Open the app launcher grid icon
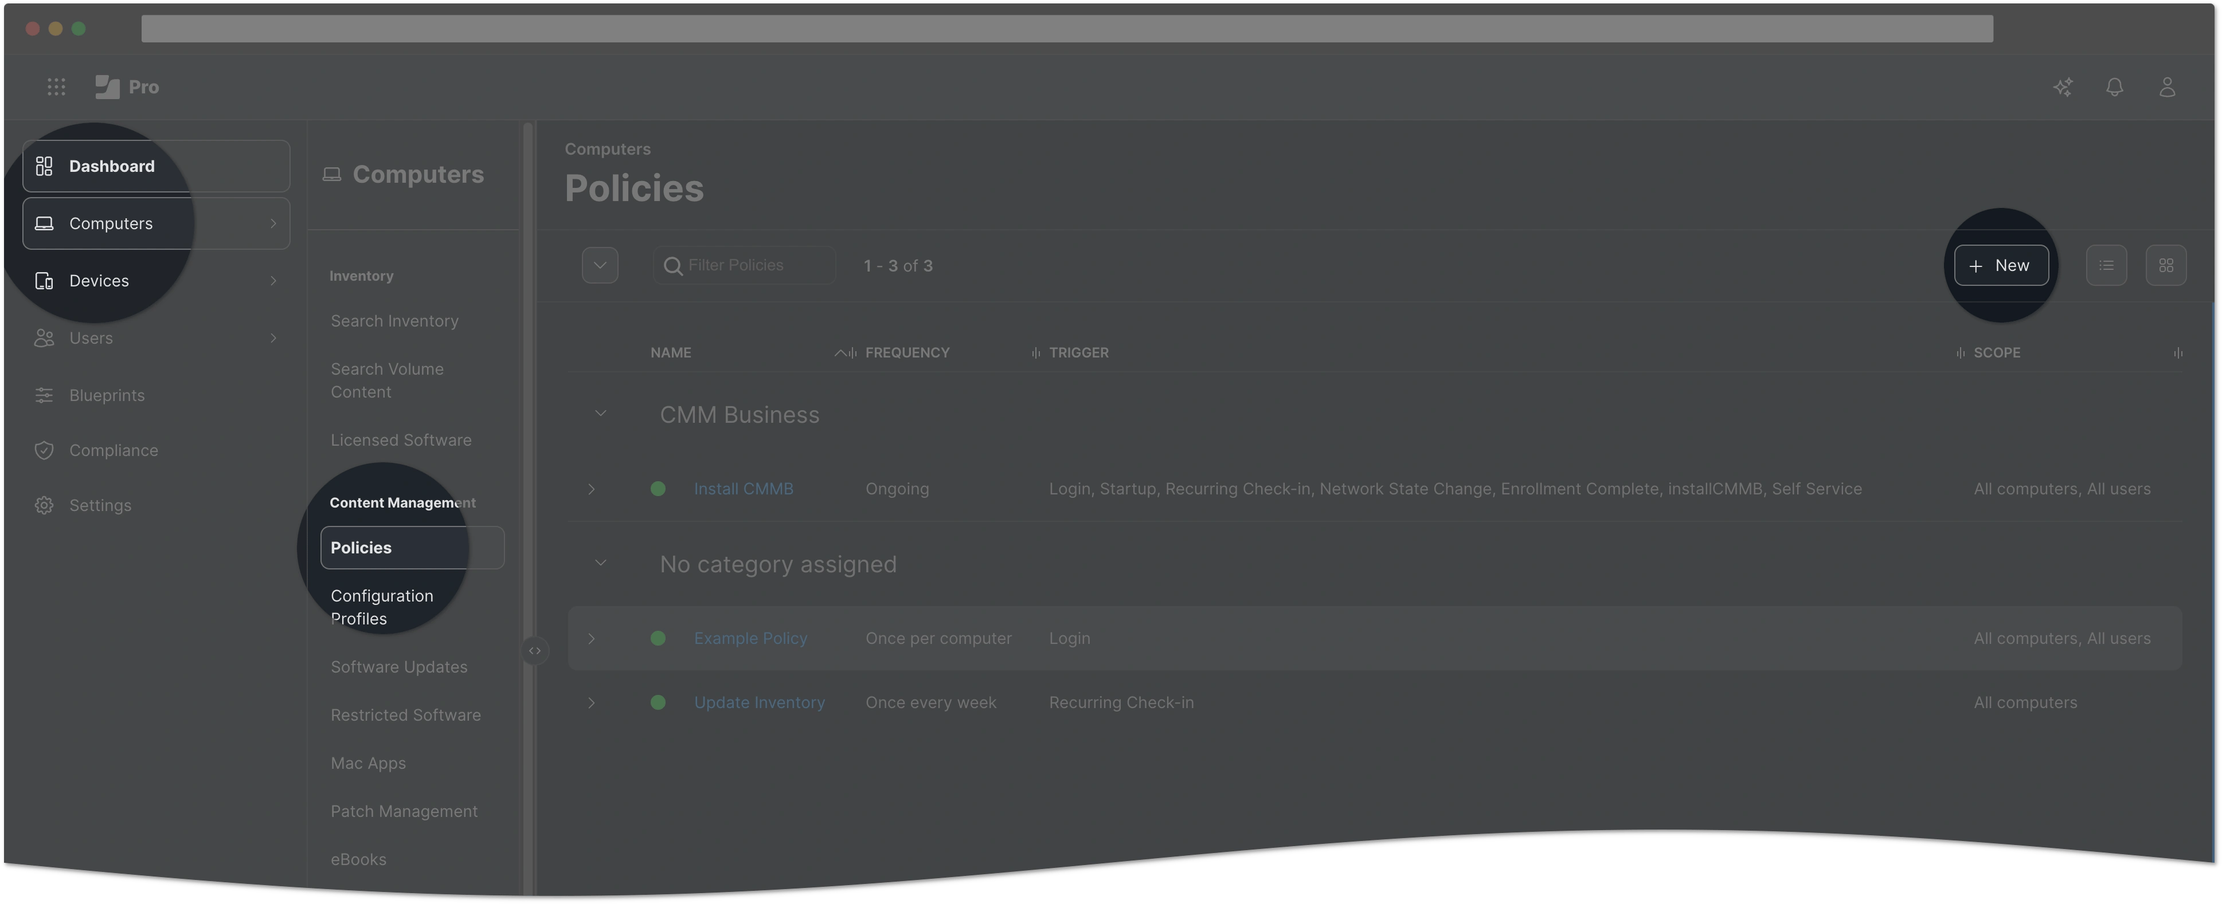Image resolution: width=2222 pixels, height=904 pixels. click(x=56, y=87)
